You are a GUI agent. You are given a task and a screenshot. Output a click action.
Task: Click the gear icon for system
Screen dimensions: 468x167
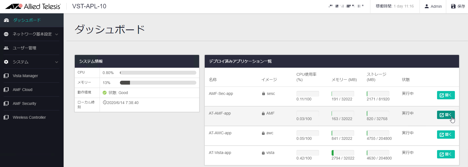tap(6, 62)
